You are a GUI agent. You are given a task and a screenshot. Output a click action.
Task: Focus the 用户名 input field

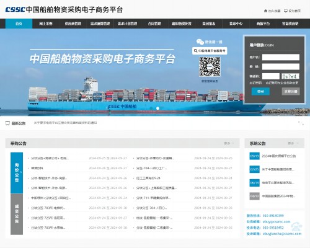tap(281, 57)
